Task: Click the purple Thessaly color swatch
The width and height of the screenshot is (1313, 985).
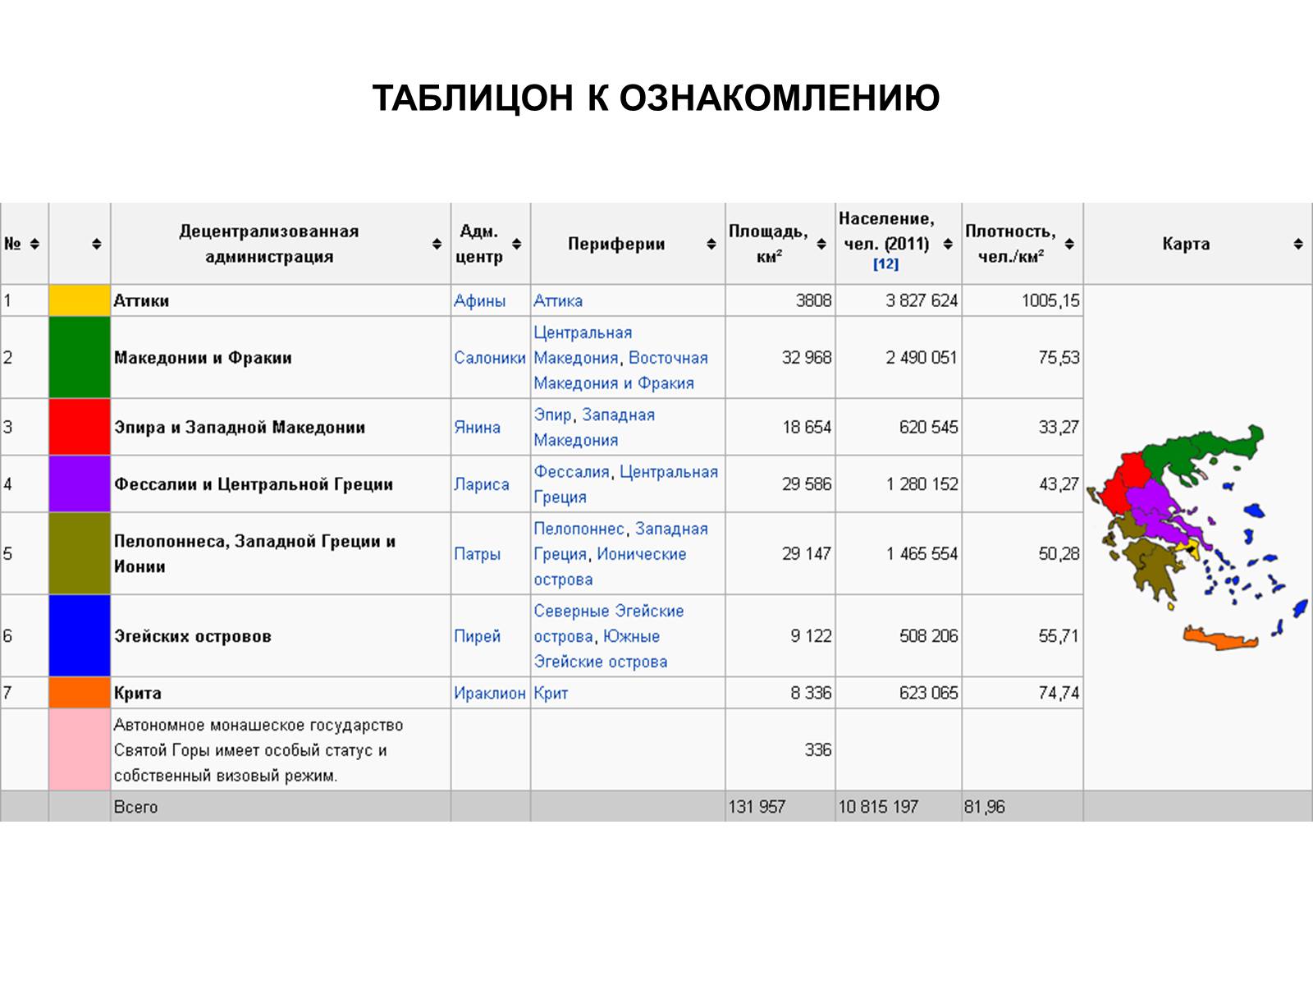Action: (x=80, y=484)
